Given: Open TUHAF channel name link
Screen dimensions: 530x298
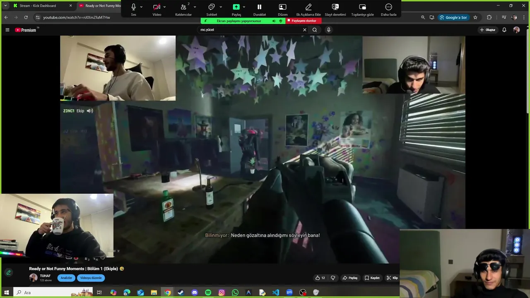Looking at the screenshot, I should 45,276.
